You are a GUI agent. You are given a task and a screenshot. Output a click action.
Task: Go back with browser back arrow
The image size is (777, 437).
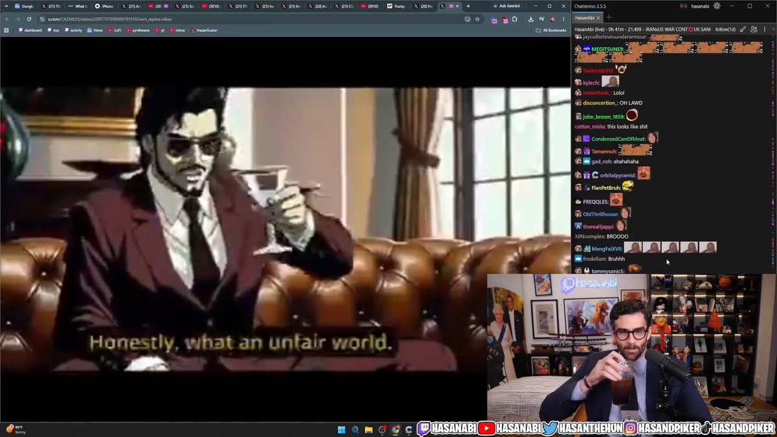pyautogui.click(x=7, y=19)
